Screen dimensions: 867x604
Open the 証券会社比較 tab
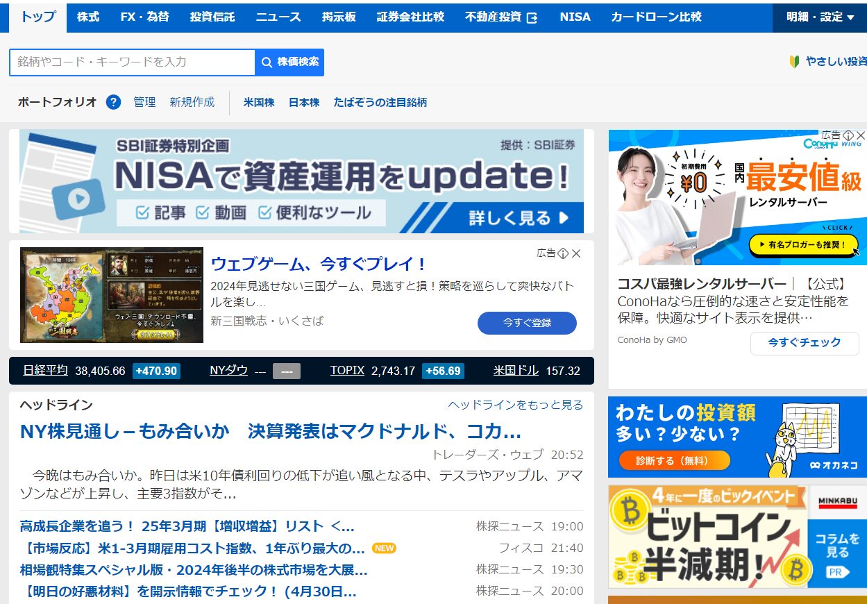click(410, 17)
